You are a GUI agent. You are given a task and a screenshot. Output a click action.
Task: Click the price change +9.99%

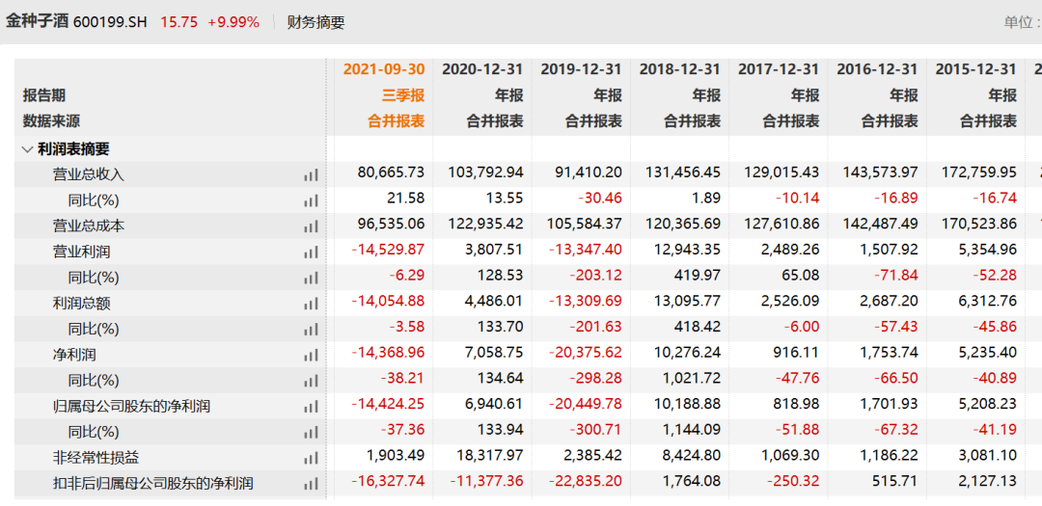(x=233, y=22)
